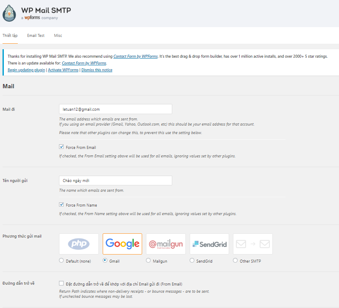
Task: Choose the Other SMTP envelope tile
Action: tap(253, 244)
